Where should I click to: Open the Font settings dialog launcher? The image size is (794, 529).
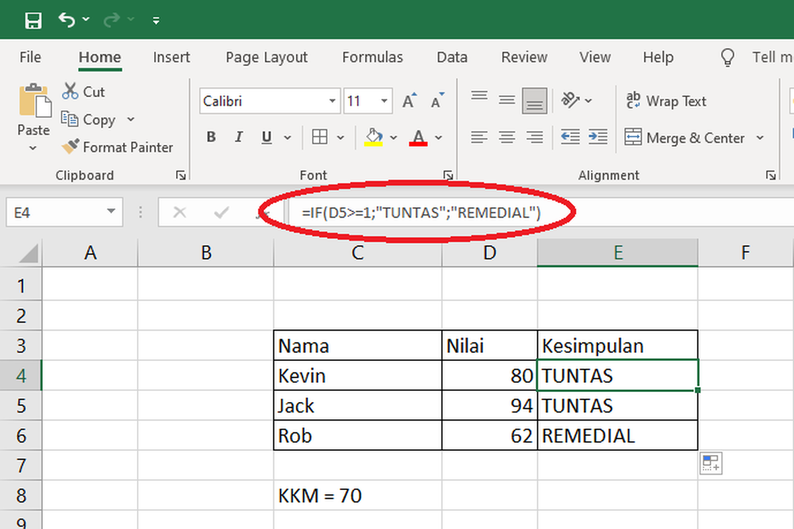coord(449,175)
